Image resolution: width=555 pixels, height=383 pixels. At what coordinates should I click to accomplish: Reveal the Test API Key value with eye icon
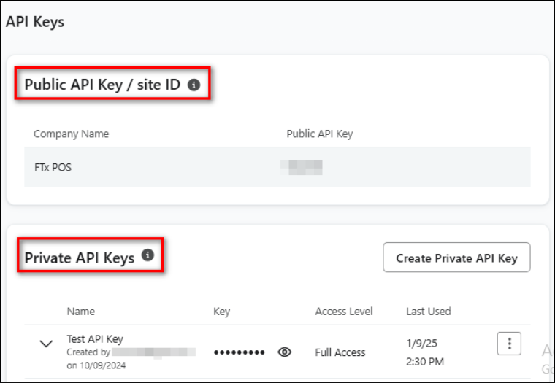(x=285, y=352)
